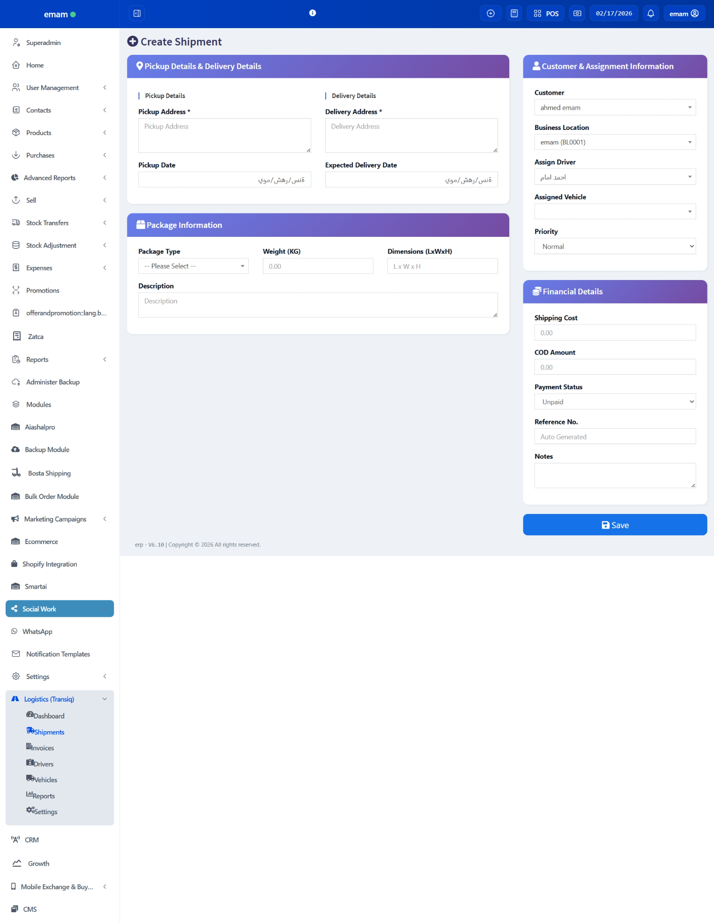Expand the Package Type select box
Image resolution: width=714 pixels, height=923 pixels.
click(x=193, y=266)
